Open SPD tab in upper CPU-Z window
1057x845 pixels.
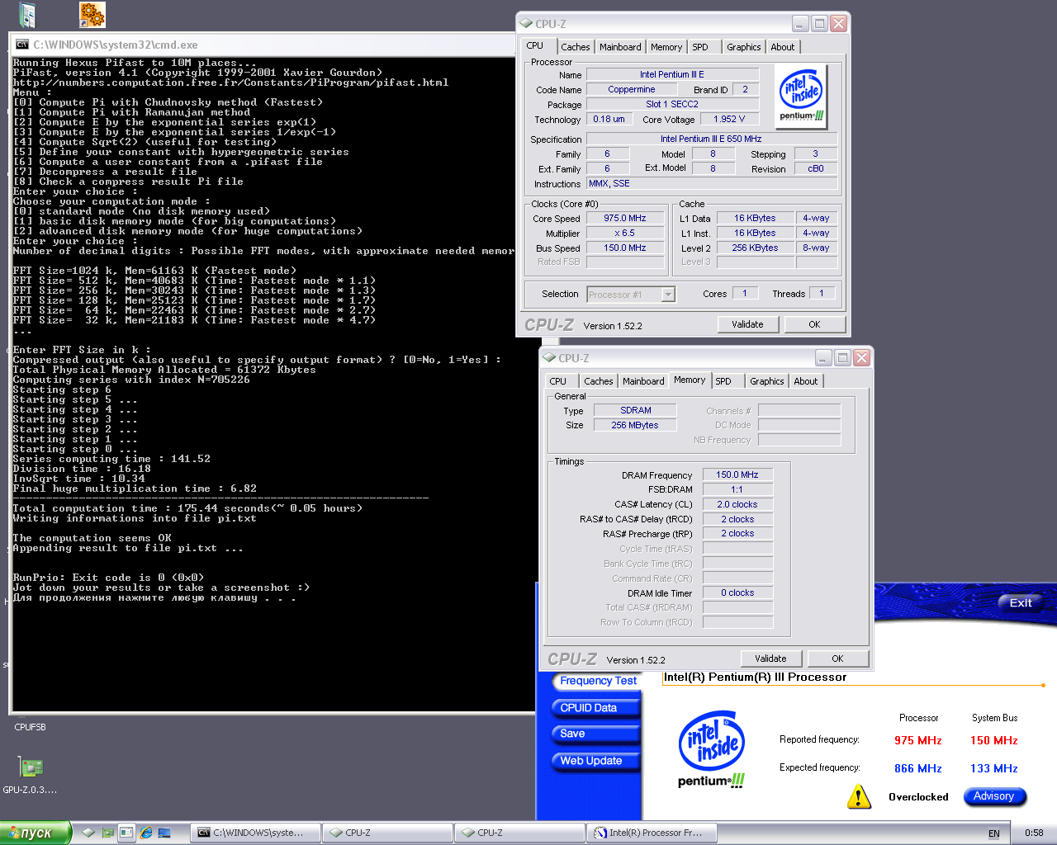tap(700, 48)
